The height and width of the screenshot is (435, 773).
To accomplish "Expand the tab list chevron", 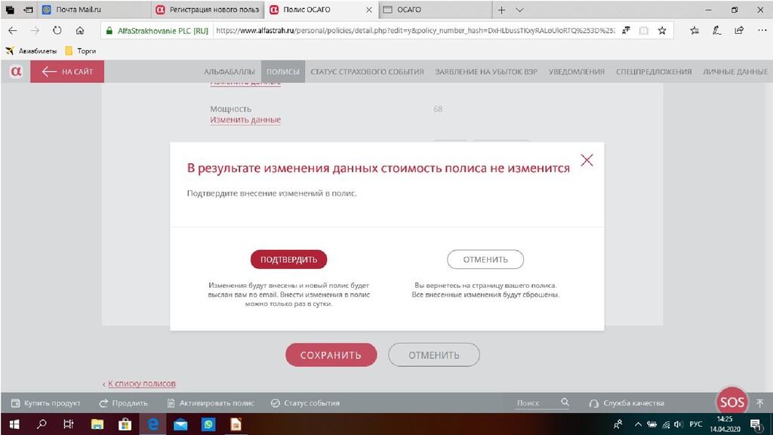I will point(519,9).
